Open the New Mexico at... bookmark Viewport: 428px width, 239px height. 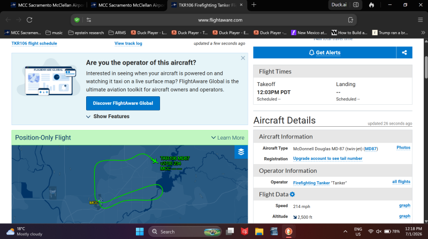click(309, 33)
